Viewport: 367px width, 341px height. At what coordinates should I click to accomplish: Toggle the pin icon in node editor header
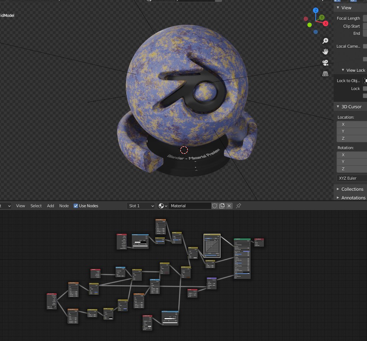(x=238, y=206)
